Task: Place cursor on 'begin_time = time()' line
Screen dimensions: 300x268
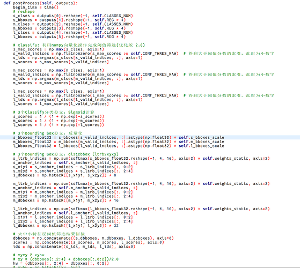Action: point(36,8)
